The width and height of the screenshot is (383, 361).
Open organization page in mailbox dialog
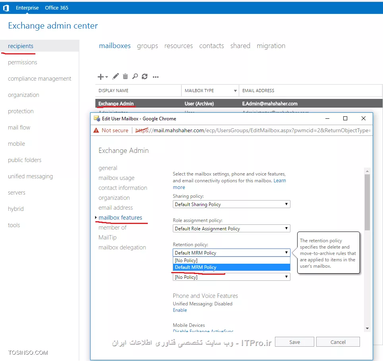(114, 198)
